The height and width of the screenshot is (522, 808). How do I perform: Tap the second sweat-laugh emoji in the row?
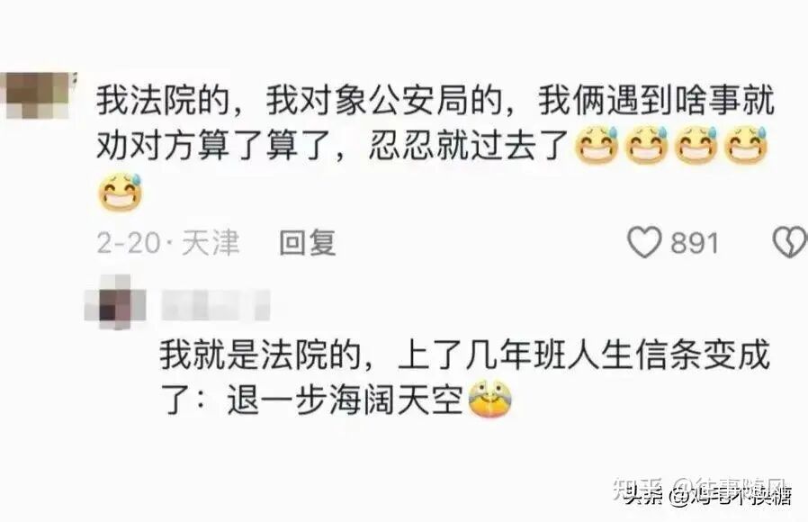[x=647, y=145]
